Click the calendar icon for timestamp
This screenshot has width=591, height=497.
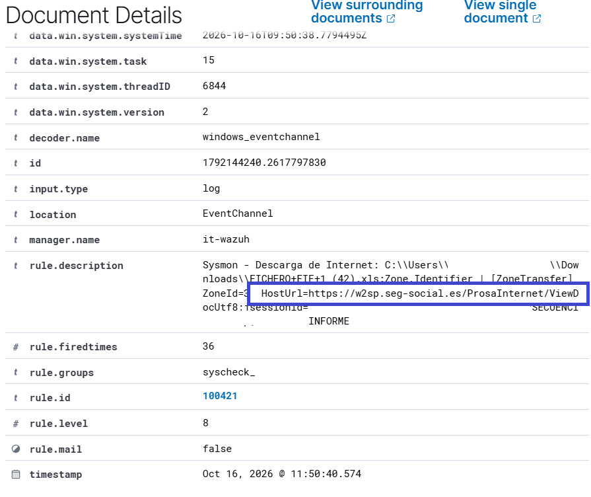[x=16, y=475]
